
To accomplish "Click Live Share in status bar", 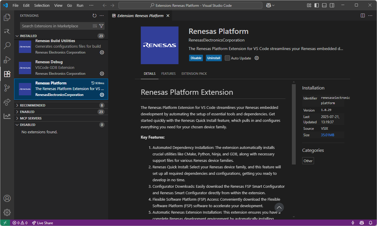I will coord(42,223).
